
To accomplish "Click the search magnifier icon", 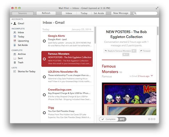I will [135, 13].
